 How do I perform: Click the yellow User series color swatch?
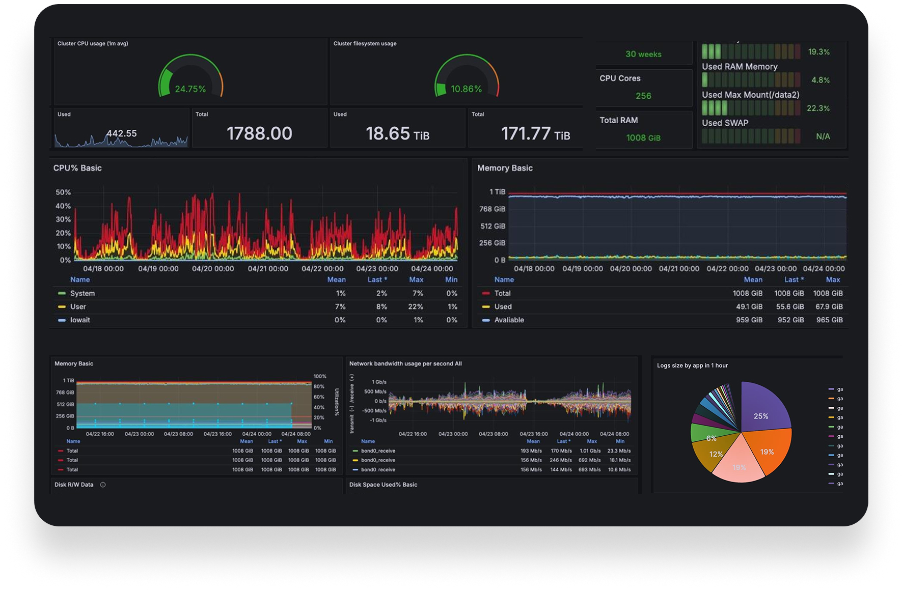click(x=62, y=306)
